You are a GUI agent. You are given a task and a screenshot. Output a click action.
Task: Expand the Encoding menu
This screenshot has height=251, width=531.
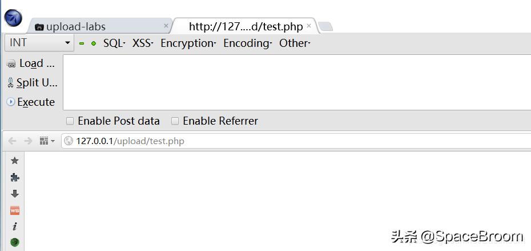coord(247,43)
